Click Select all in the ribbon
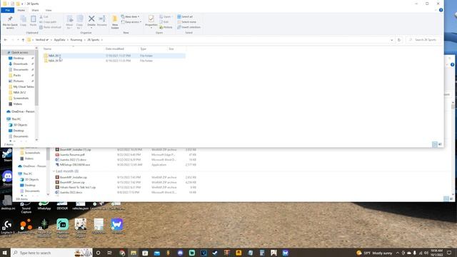Viewport: 457px width, 257px height. tap(185, 16)
